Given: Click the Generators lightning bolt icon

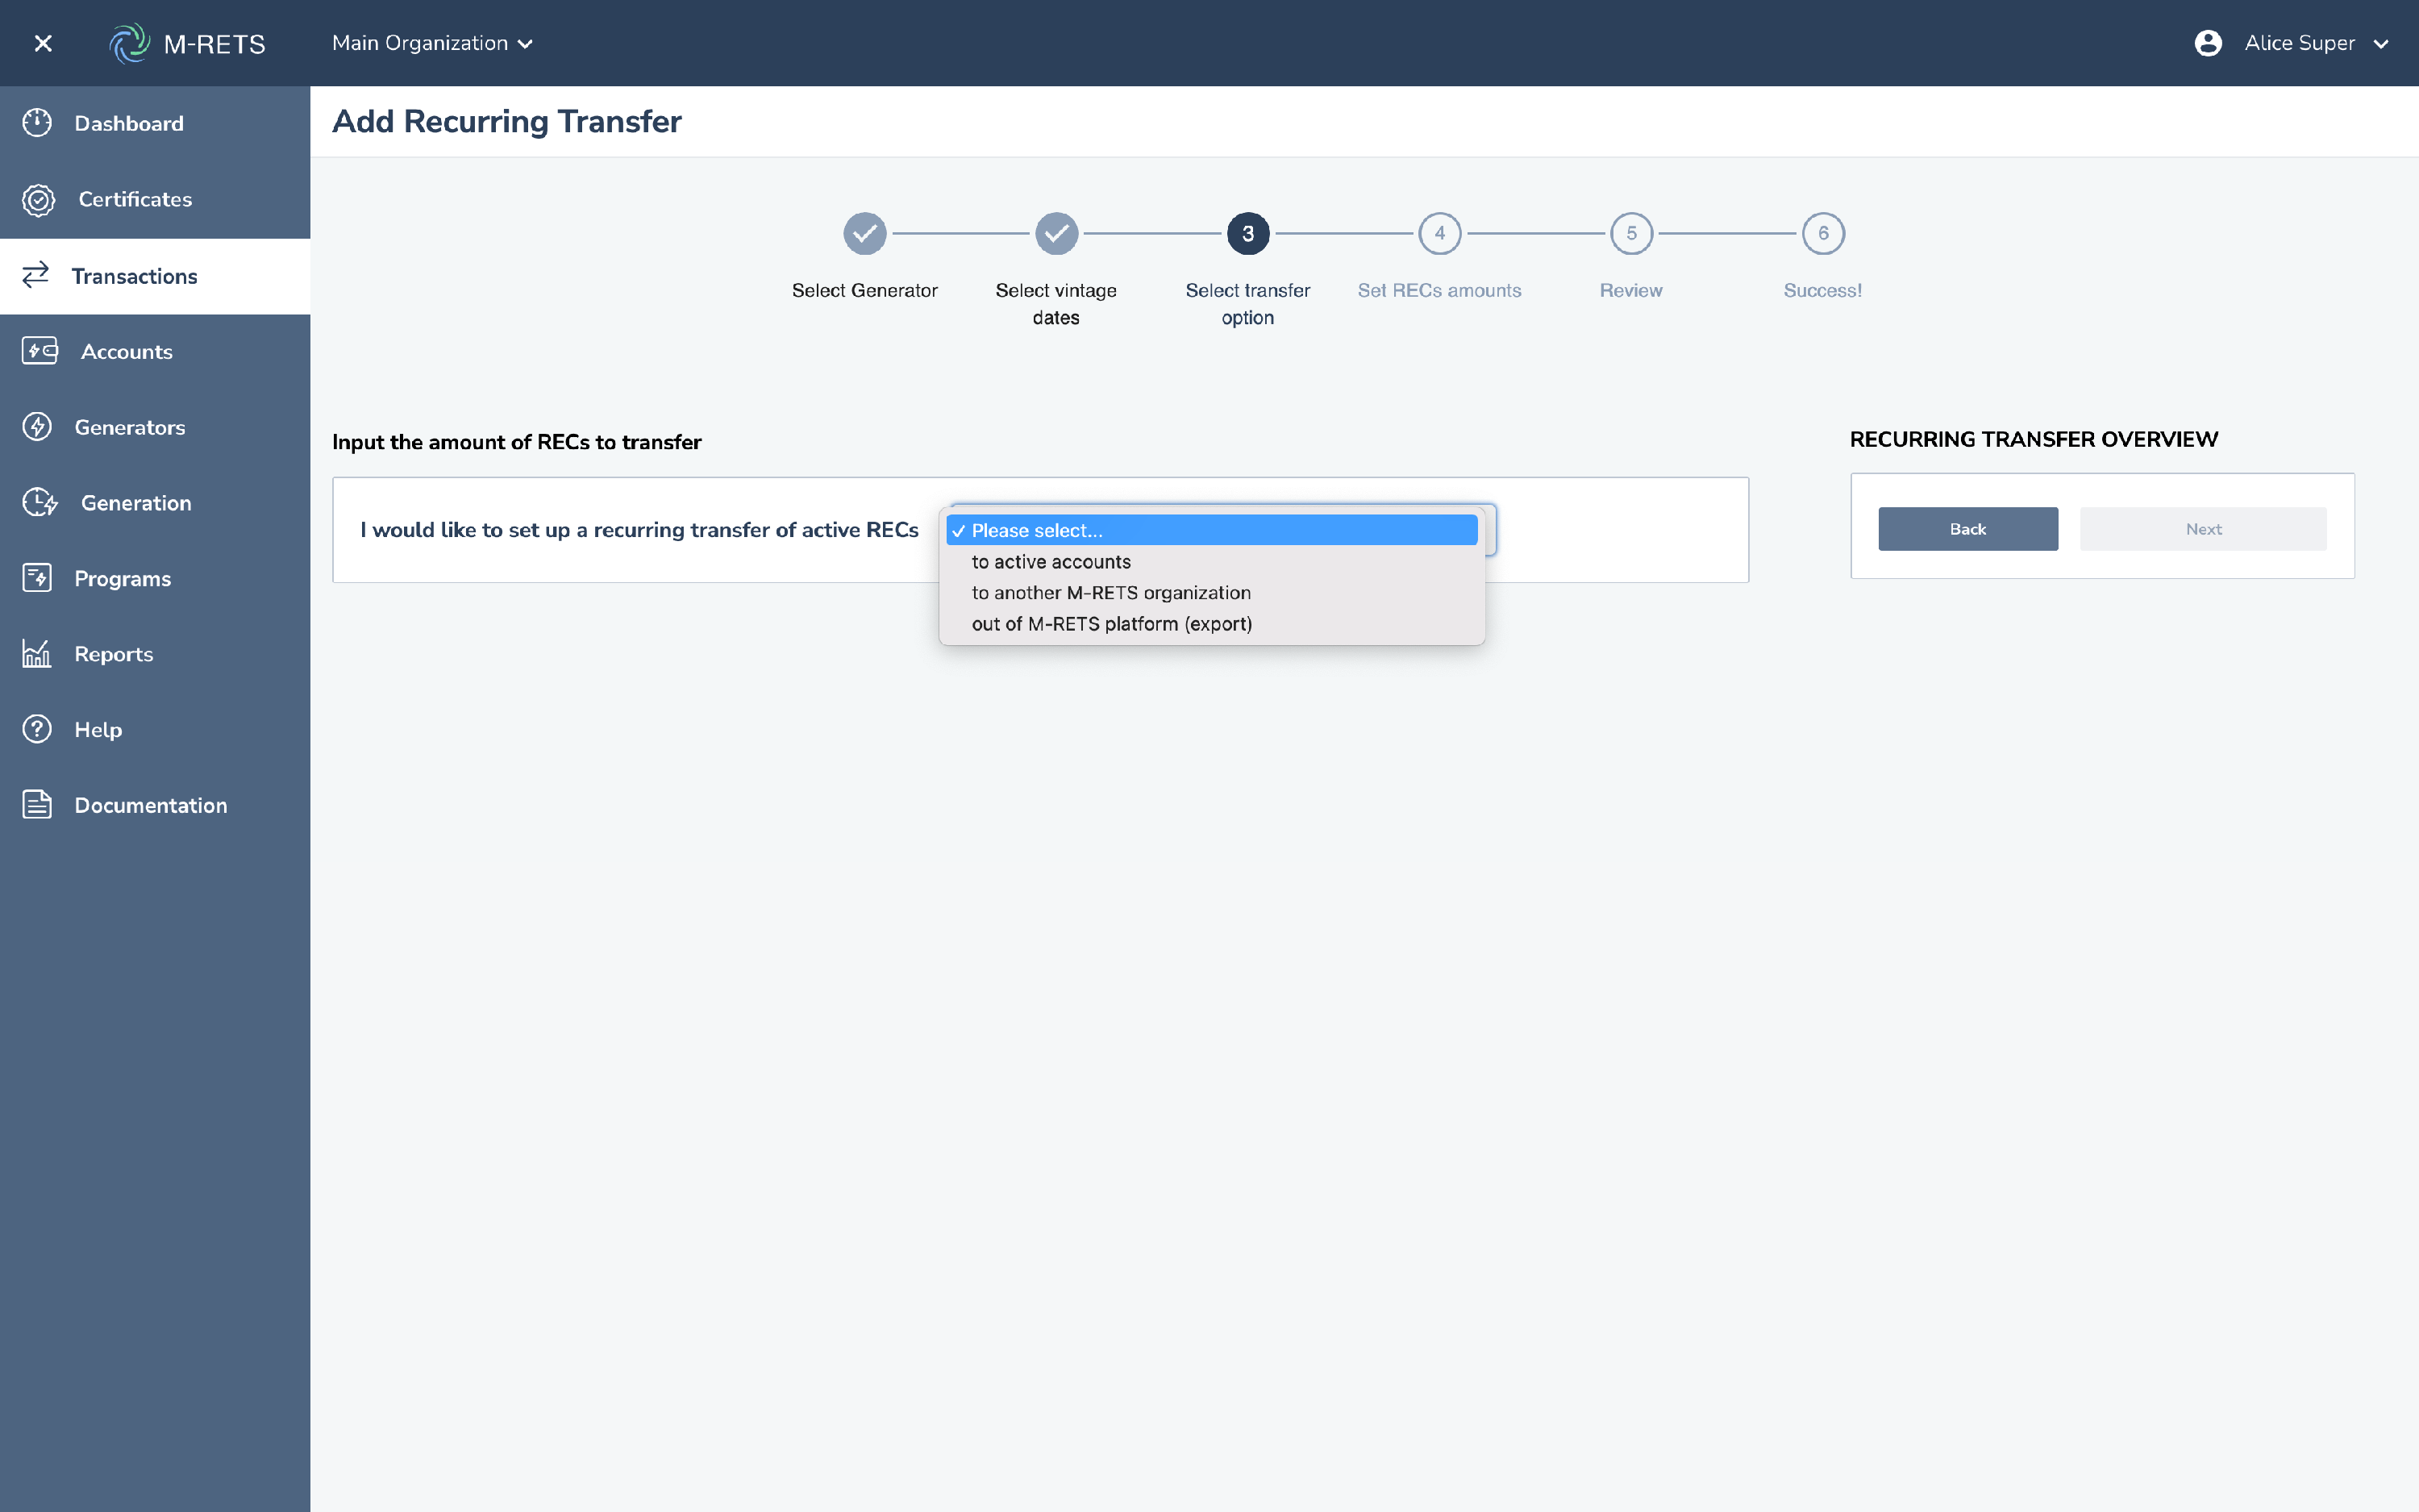Looking at the screenshot, I should pos(37,427).
